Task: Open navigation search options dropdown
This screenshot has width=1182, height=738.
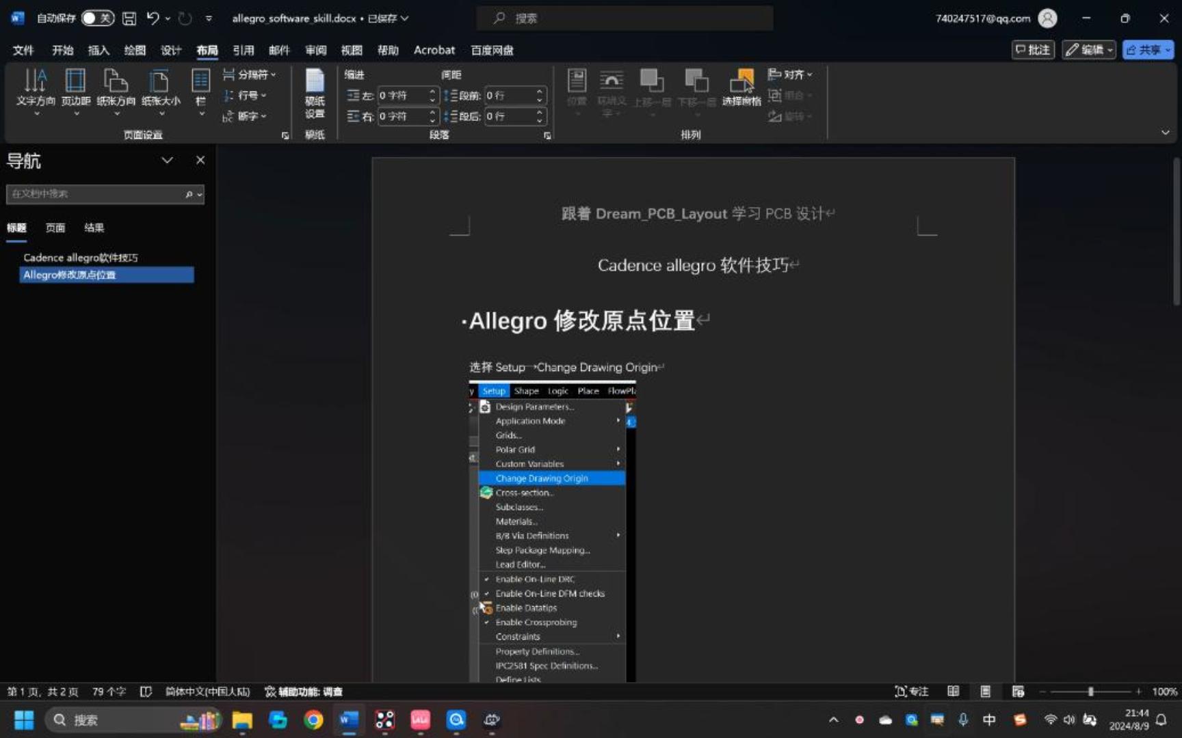Action: pyautogui.click(x=200, y=195)
